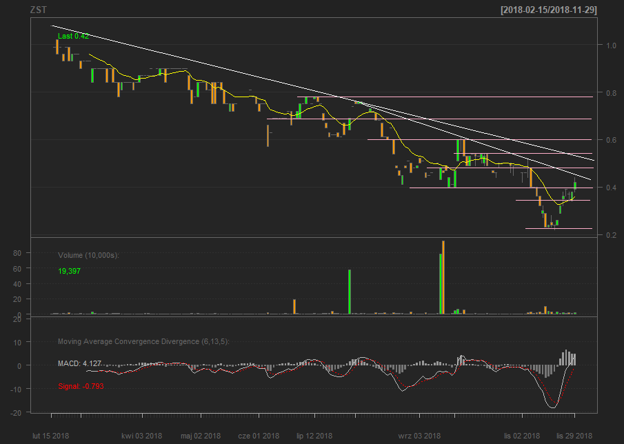Click price axis label 0.6
The image size is (624, 444).
point(612,140)
